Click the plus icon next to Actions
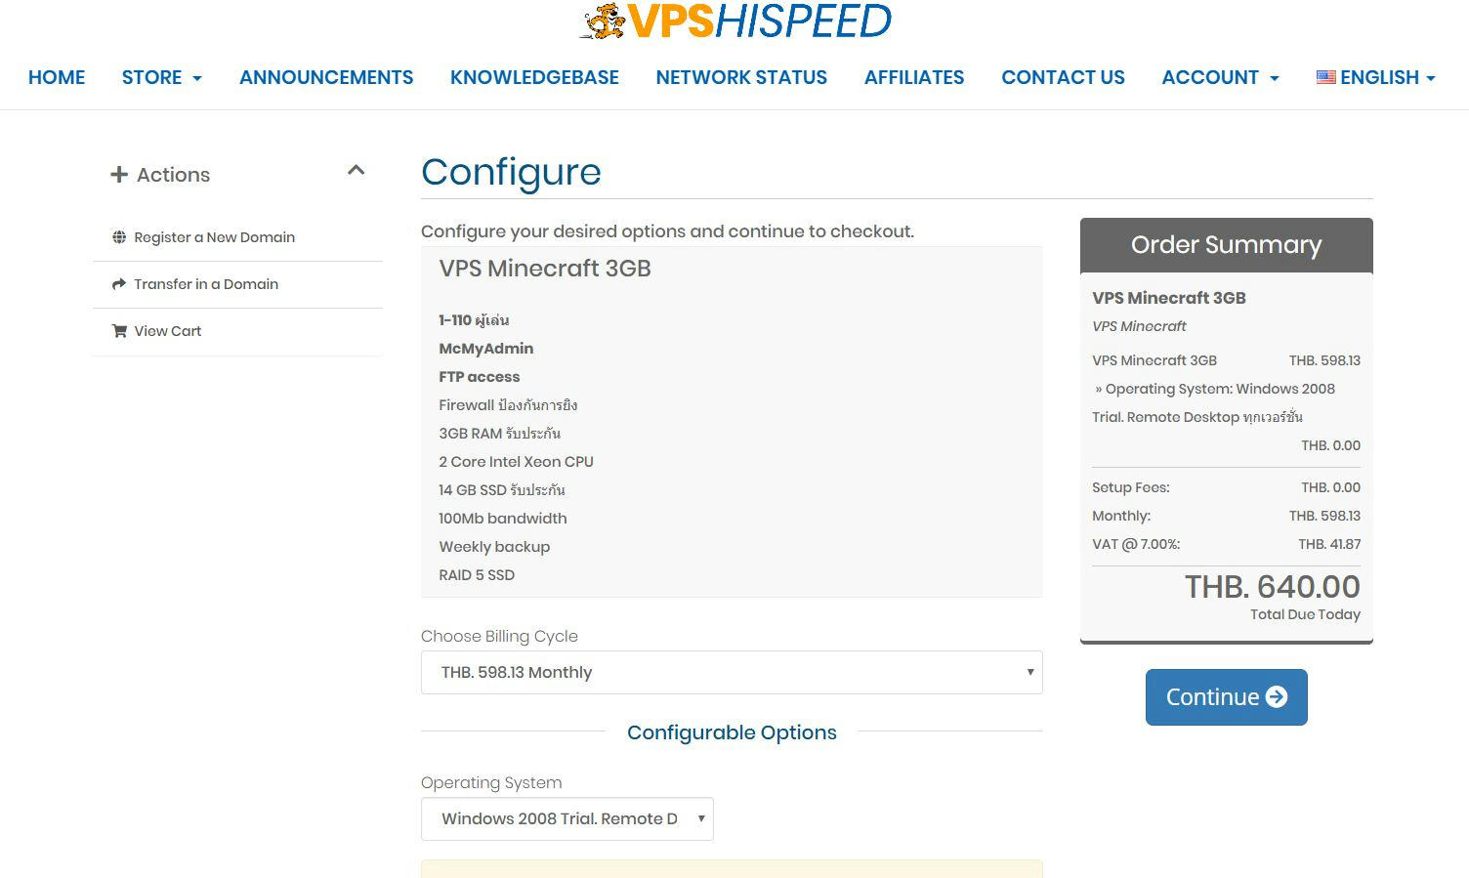 (119, 175)
